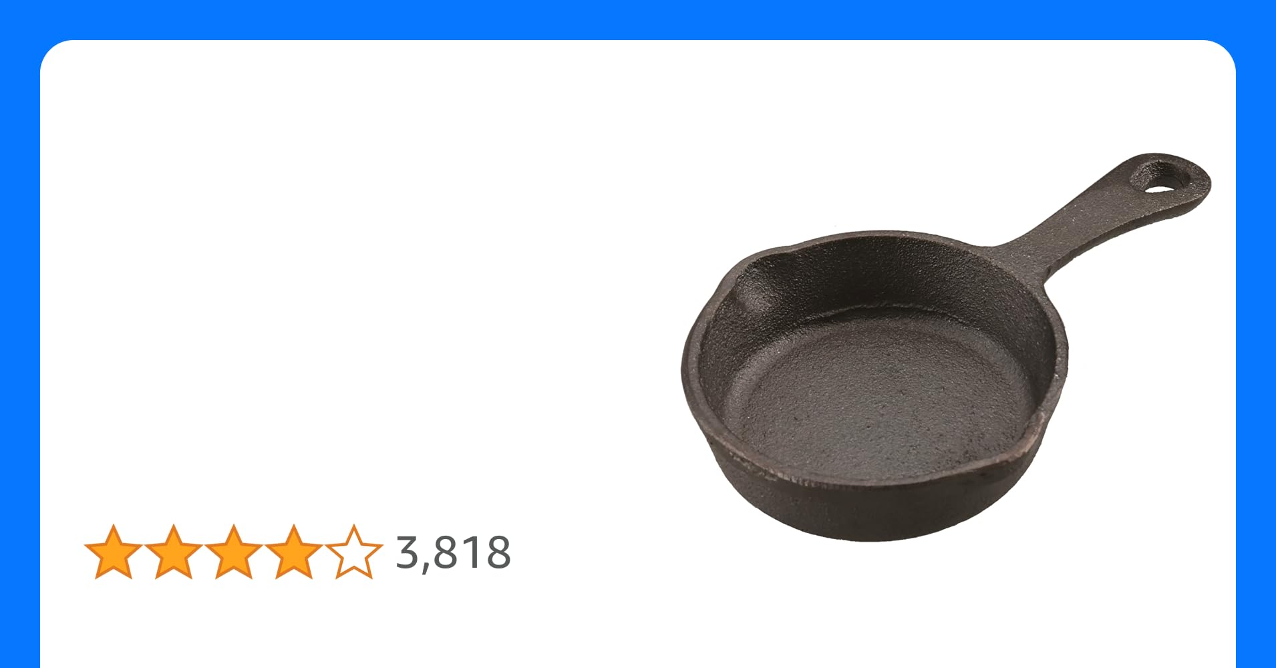Screen dimensions: 1276x668
Task: Click the blue banner above the white card
Action: 638,19
